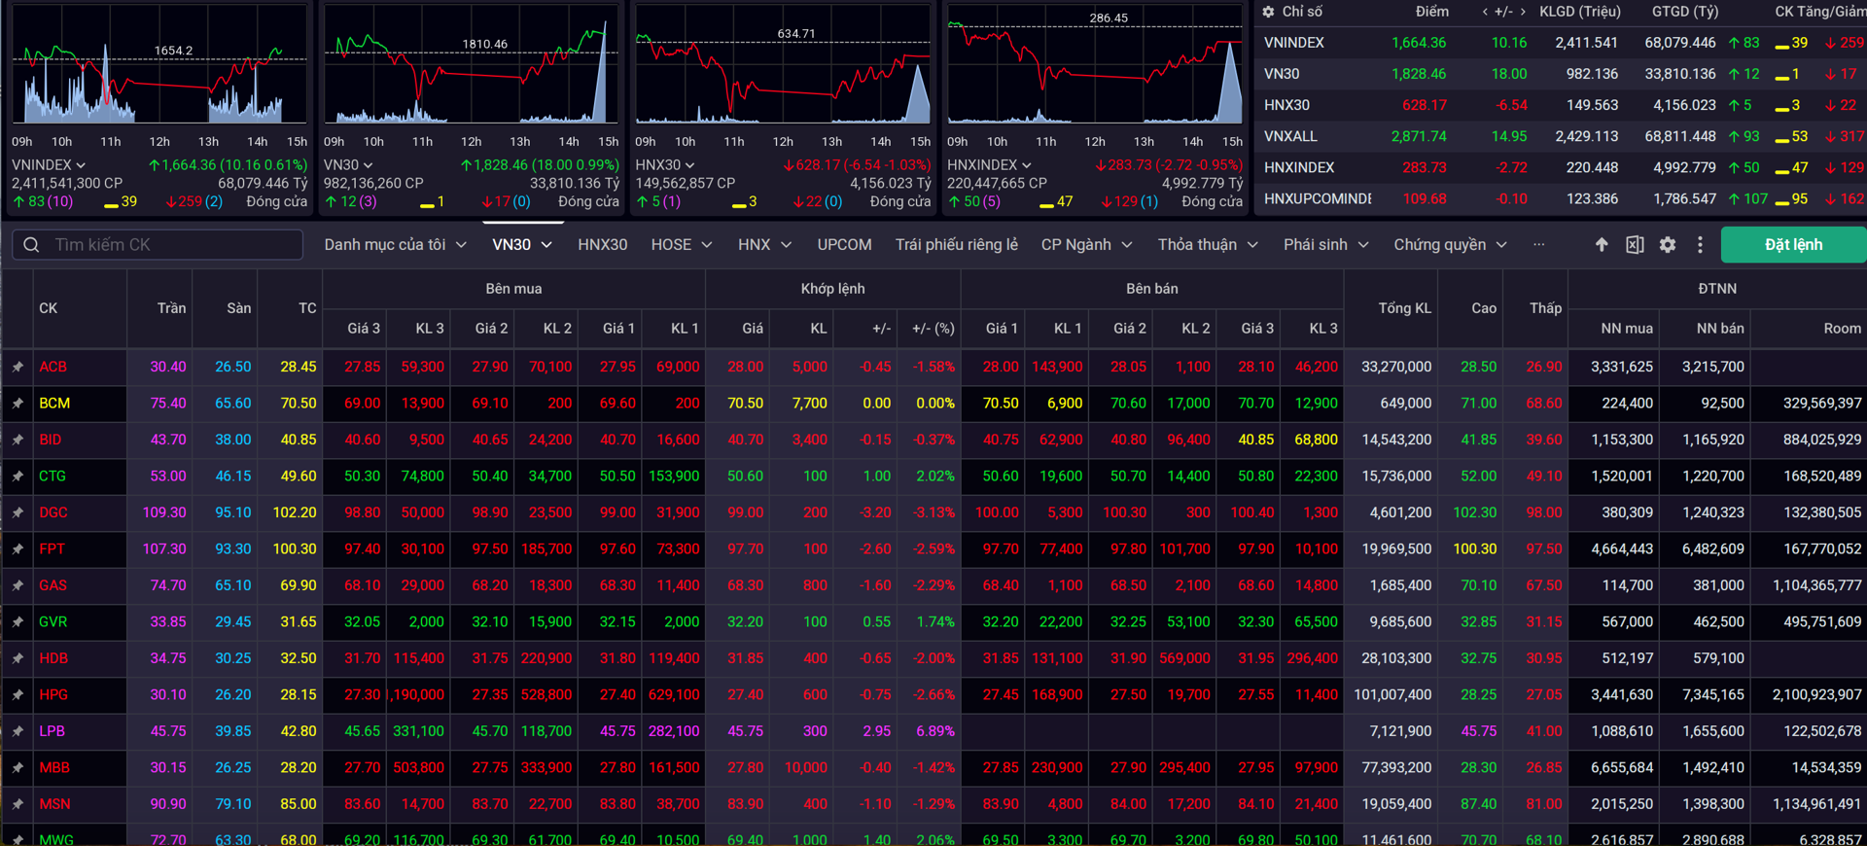Screen dimensions: 1867x846
Task: Pin the BCM row
Action: point(18,404)
